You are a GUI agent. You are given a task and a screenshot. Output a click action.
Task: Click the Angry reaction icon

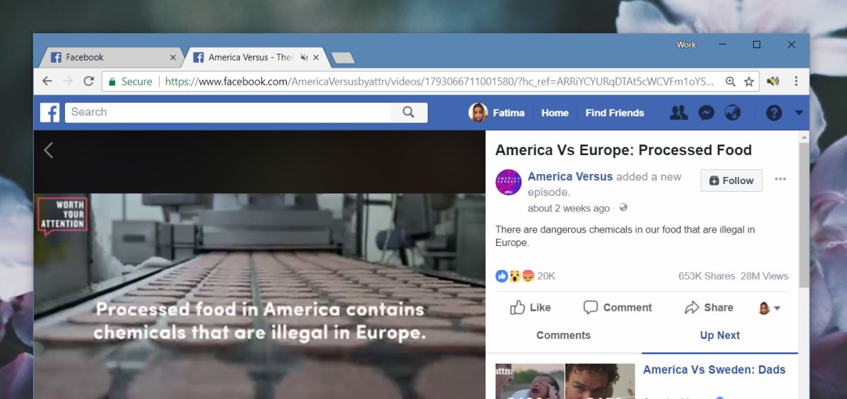tap(527, 276)
